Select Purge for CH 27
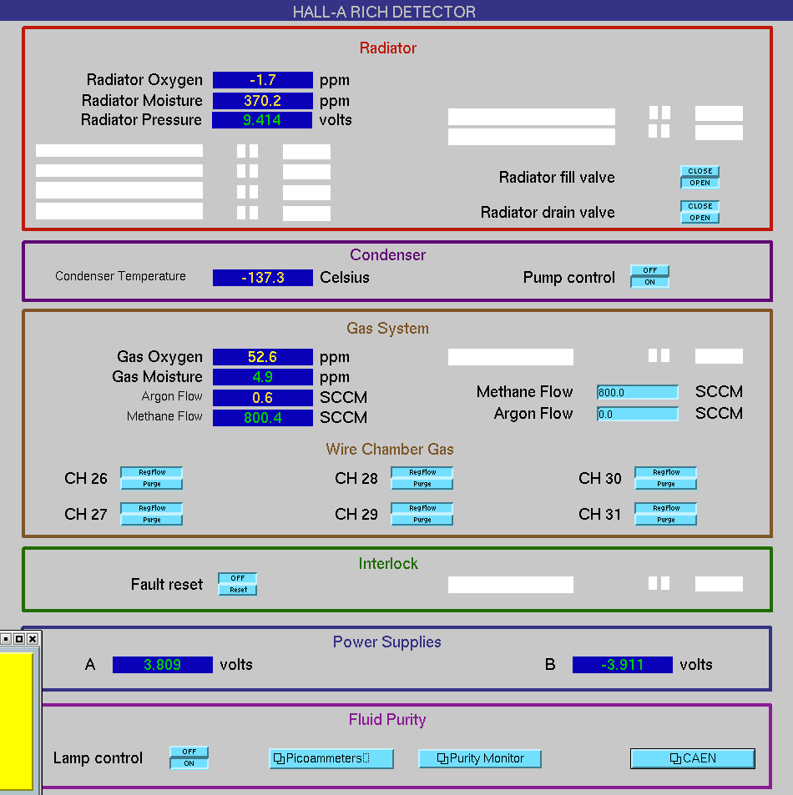 coord(152,521)
